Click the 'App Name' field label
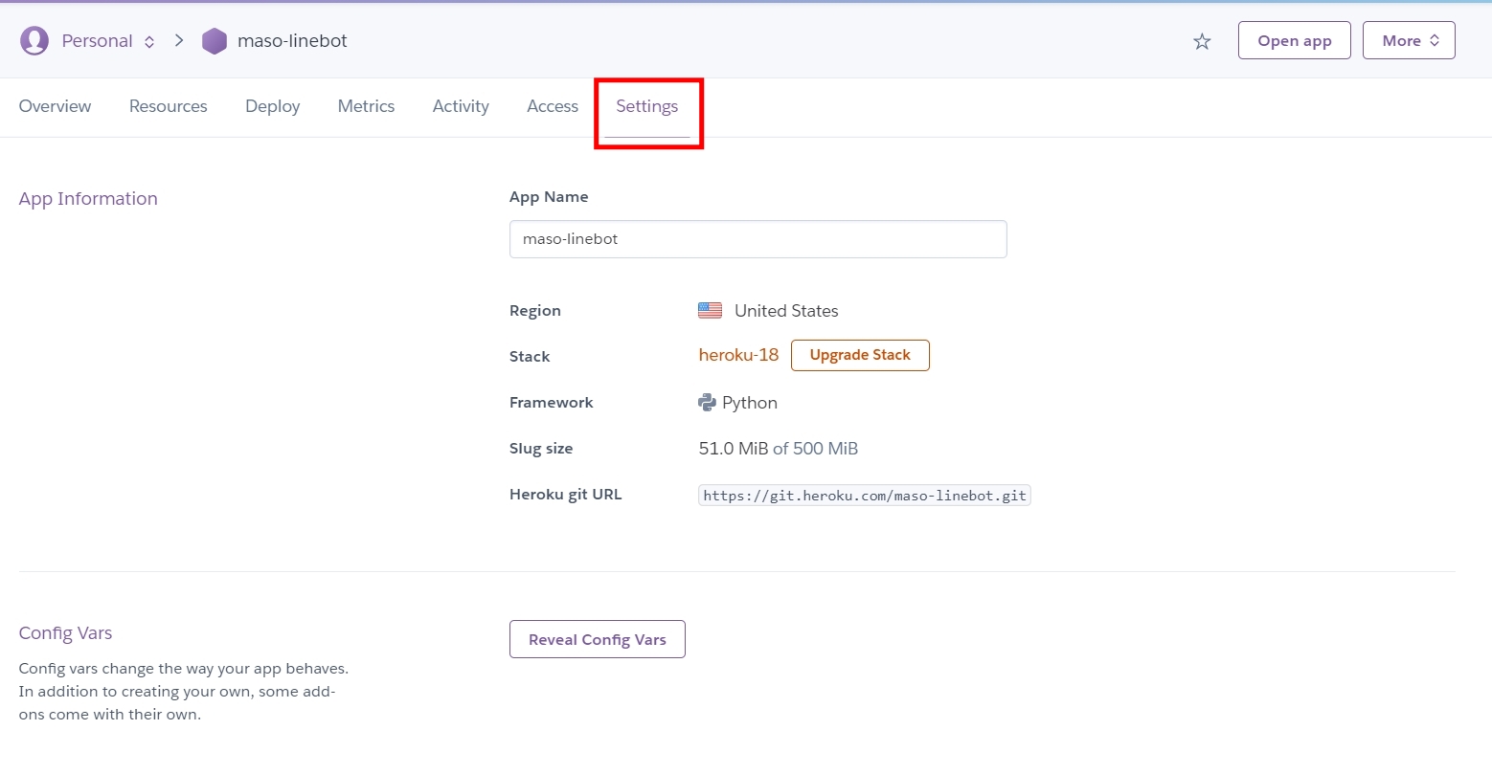The width and height of the screenshot is (1492, 774). (549, 197)
